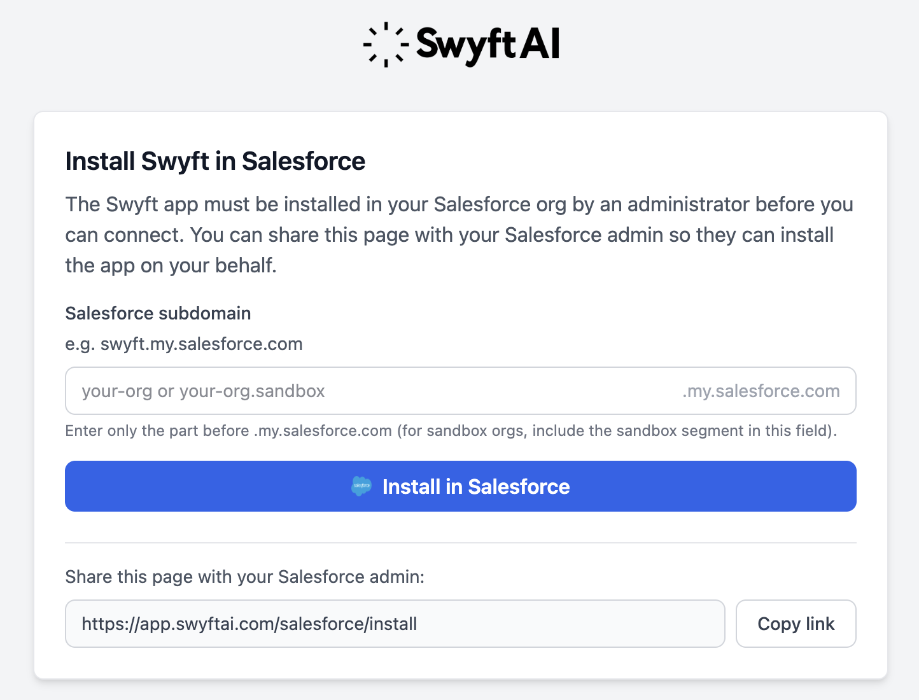The image size is (919, 700).
Task: Click the example text "e.g. swyft.my.salesforce.com"
Action: click(184, 344)
